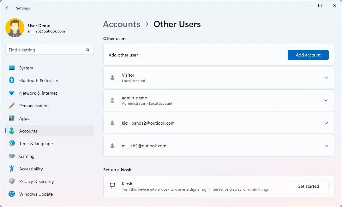Expand the Visitor local account entry
Screen dimensions: 342x207
click(x=326, y=78)
